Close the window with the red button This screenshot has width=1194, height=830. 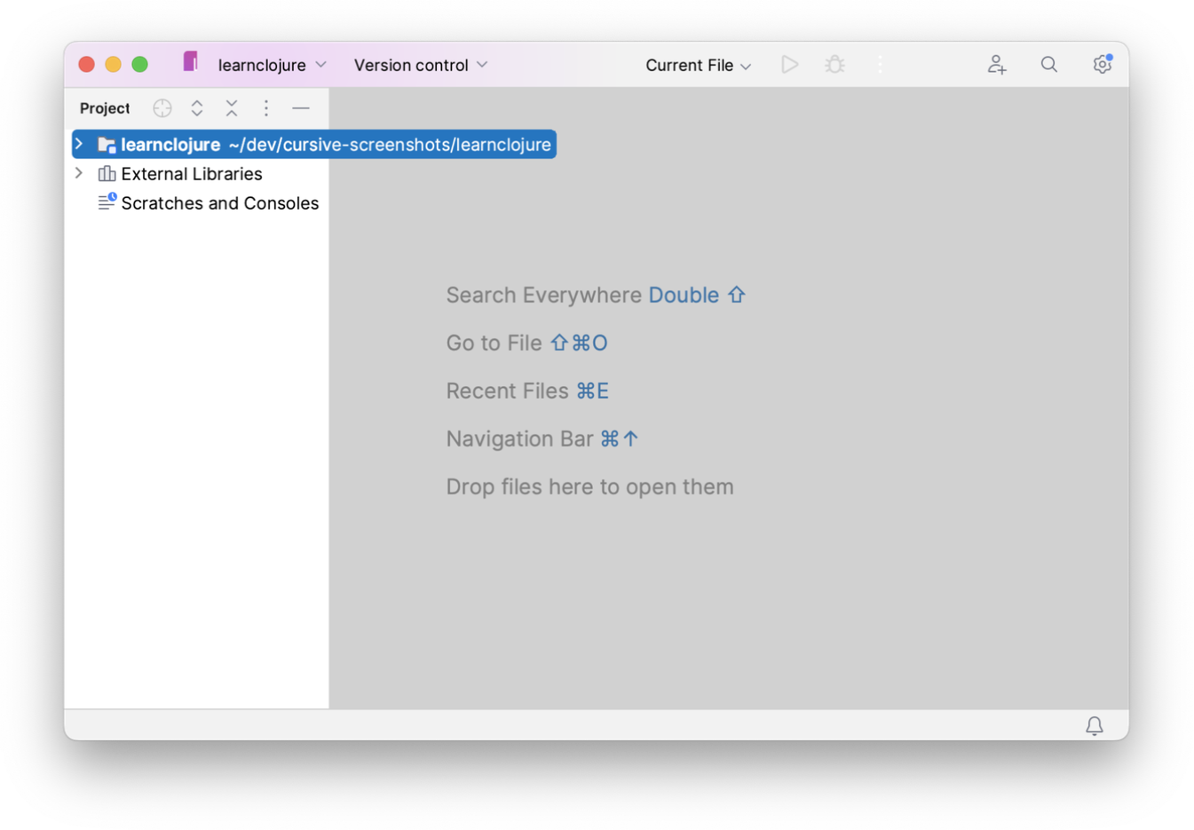coord(86,64)
